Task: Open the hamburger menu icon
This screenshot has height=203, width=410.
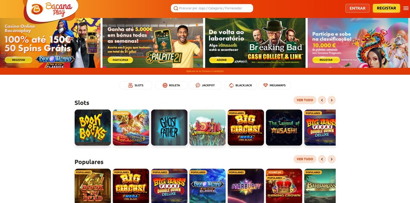Action: point(406,8)
